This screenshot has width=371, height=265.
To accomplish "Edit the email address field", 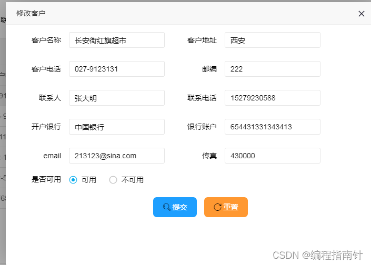I will (116, 156).
